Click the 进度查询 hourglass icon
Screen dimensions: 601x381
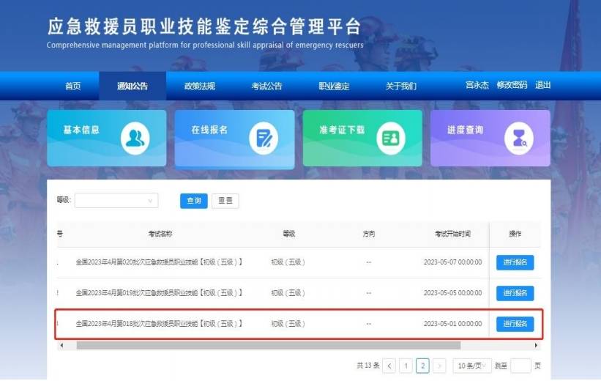coord(518,138)
